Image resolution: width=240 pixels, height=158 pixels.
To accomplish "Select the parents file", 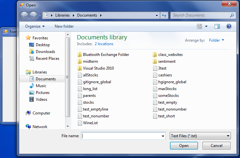I will pos(87,96).
